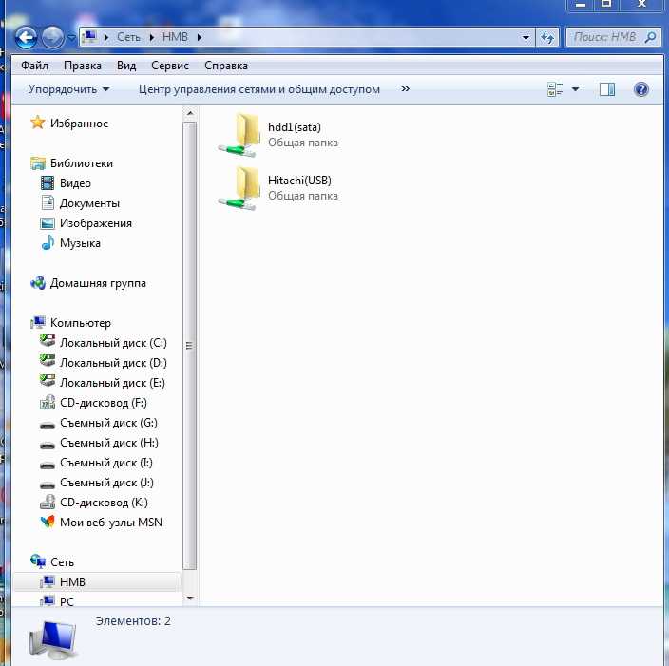Image resolution: width=669 pixels, height=666 pixels.
Task: Open the Файл menu
Action: 34,66
